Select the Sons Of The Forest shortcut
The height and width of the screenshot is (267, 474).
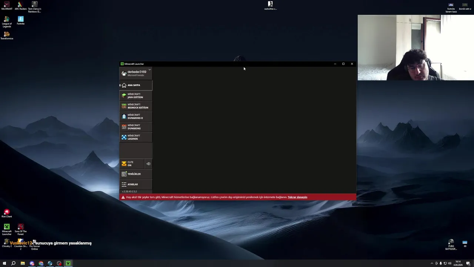20,230
